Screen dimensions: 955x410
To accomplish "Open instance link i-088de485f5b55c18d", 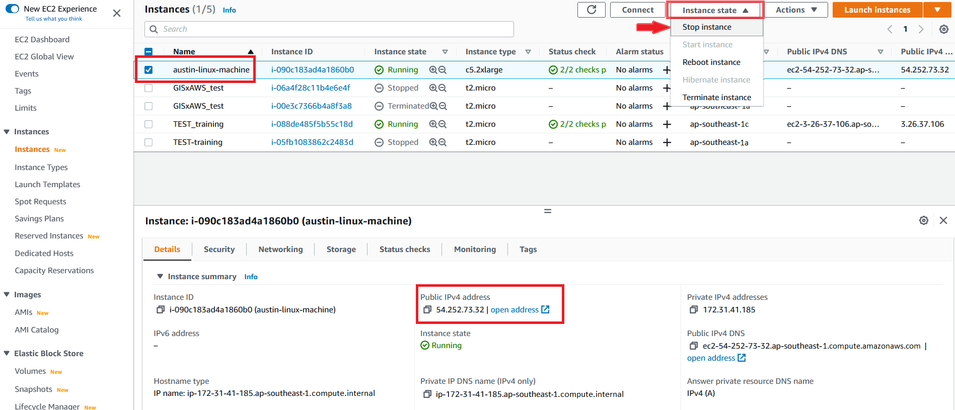I will [312, 124].
